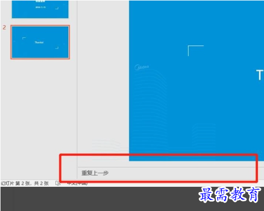
Task: Select the slide 2 Thanks thumbnail
Action: tap(40, 42)
